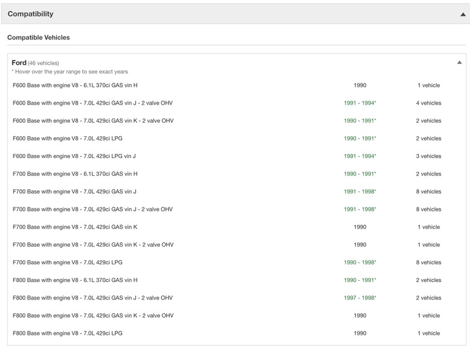Select row F700 Base 6.1L 370ci GAS vin H

[237, 174]
